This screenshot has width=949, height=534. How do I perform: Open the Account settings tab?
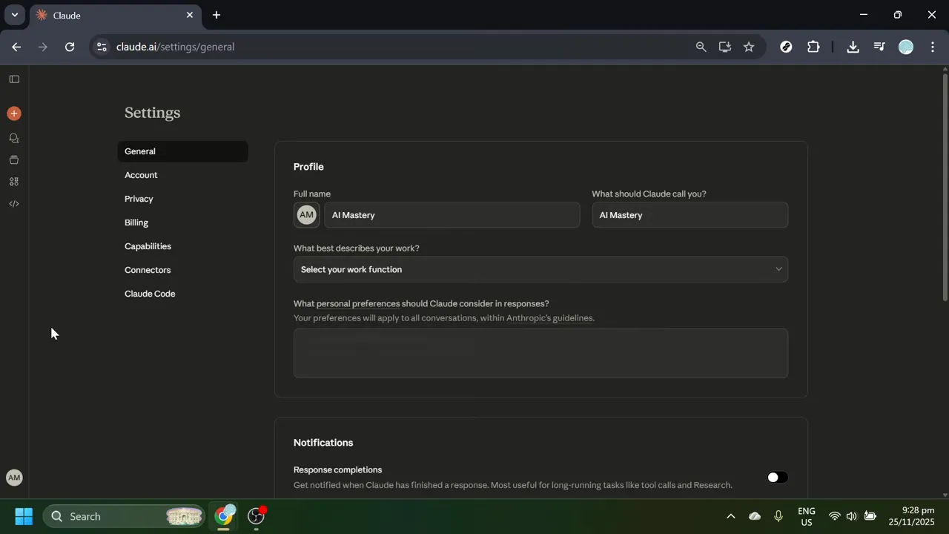(182, 175)
